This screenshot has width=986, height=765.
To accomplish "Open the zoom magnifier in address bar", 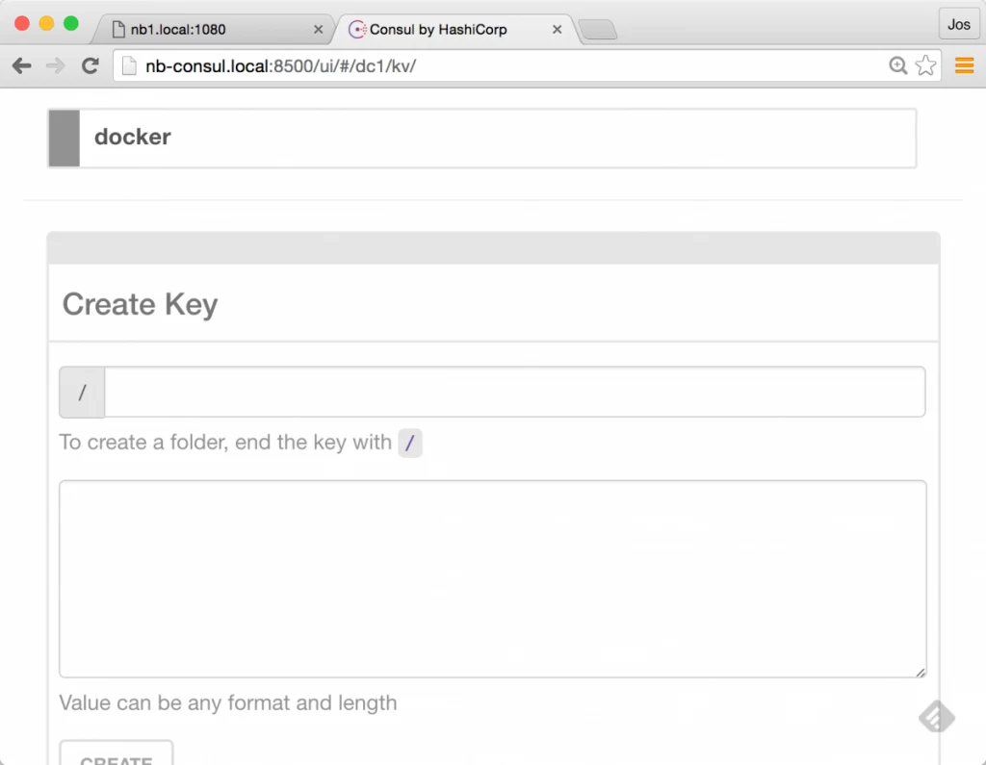I will (x=898, y=65).
